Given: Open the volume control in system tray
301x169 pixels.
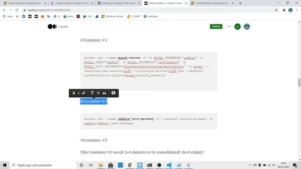Looking at the screenshot, I should [274, 165].
